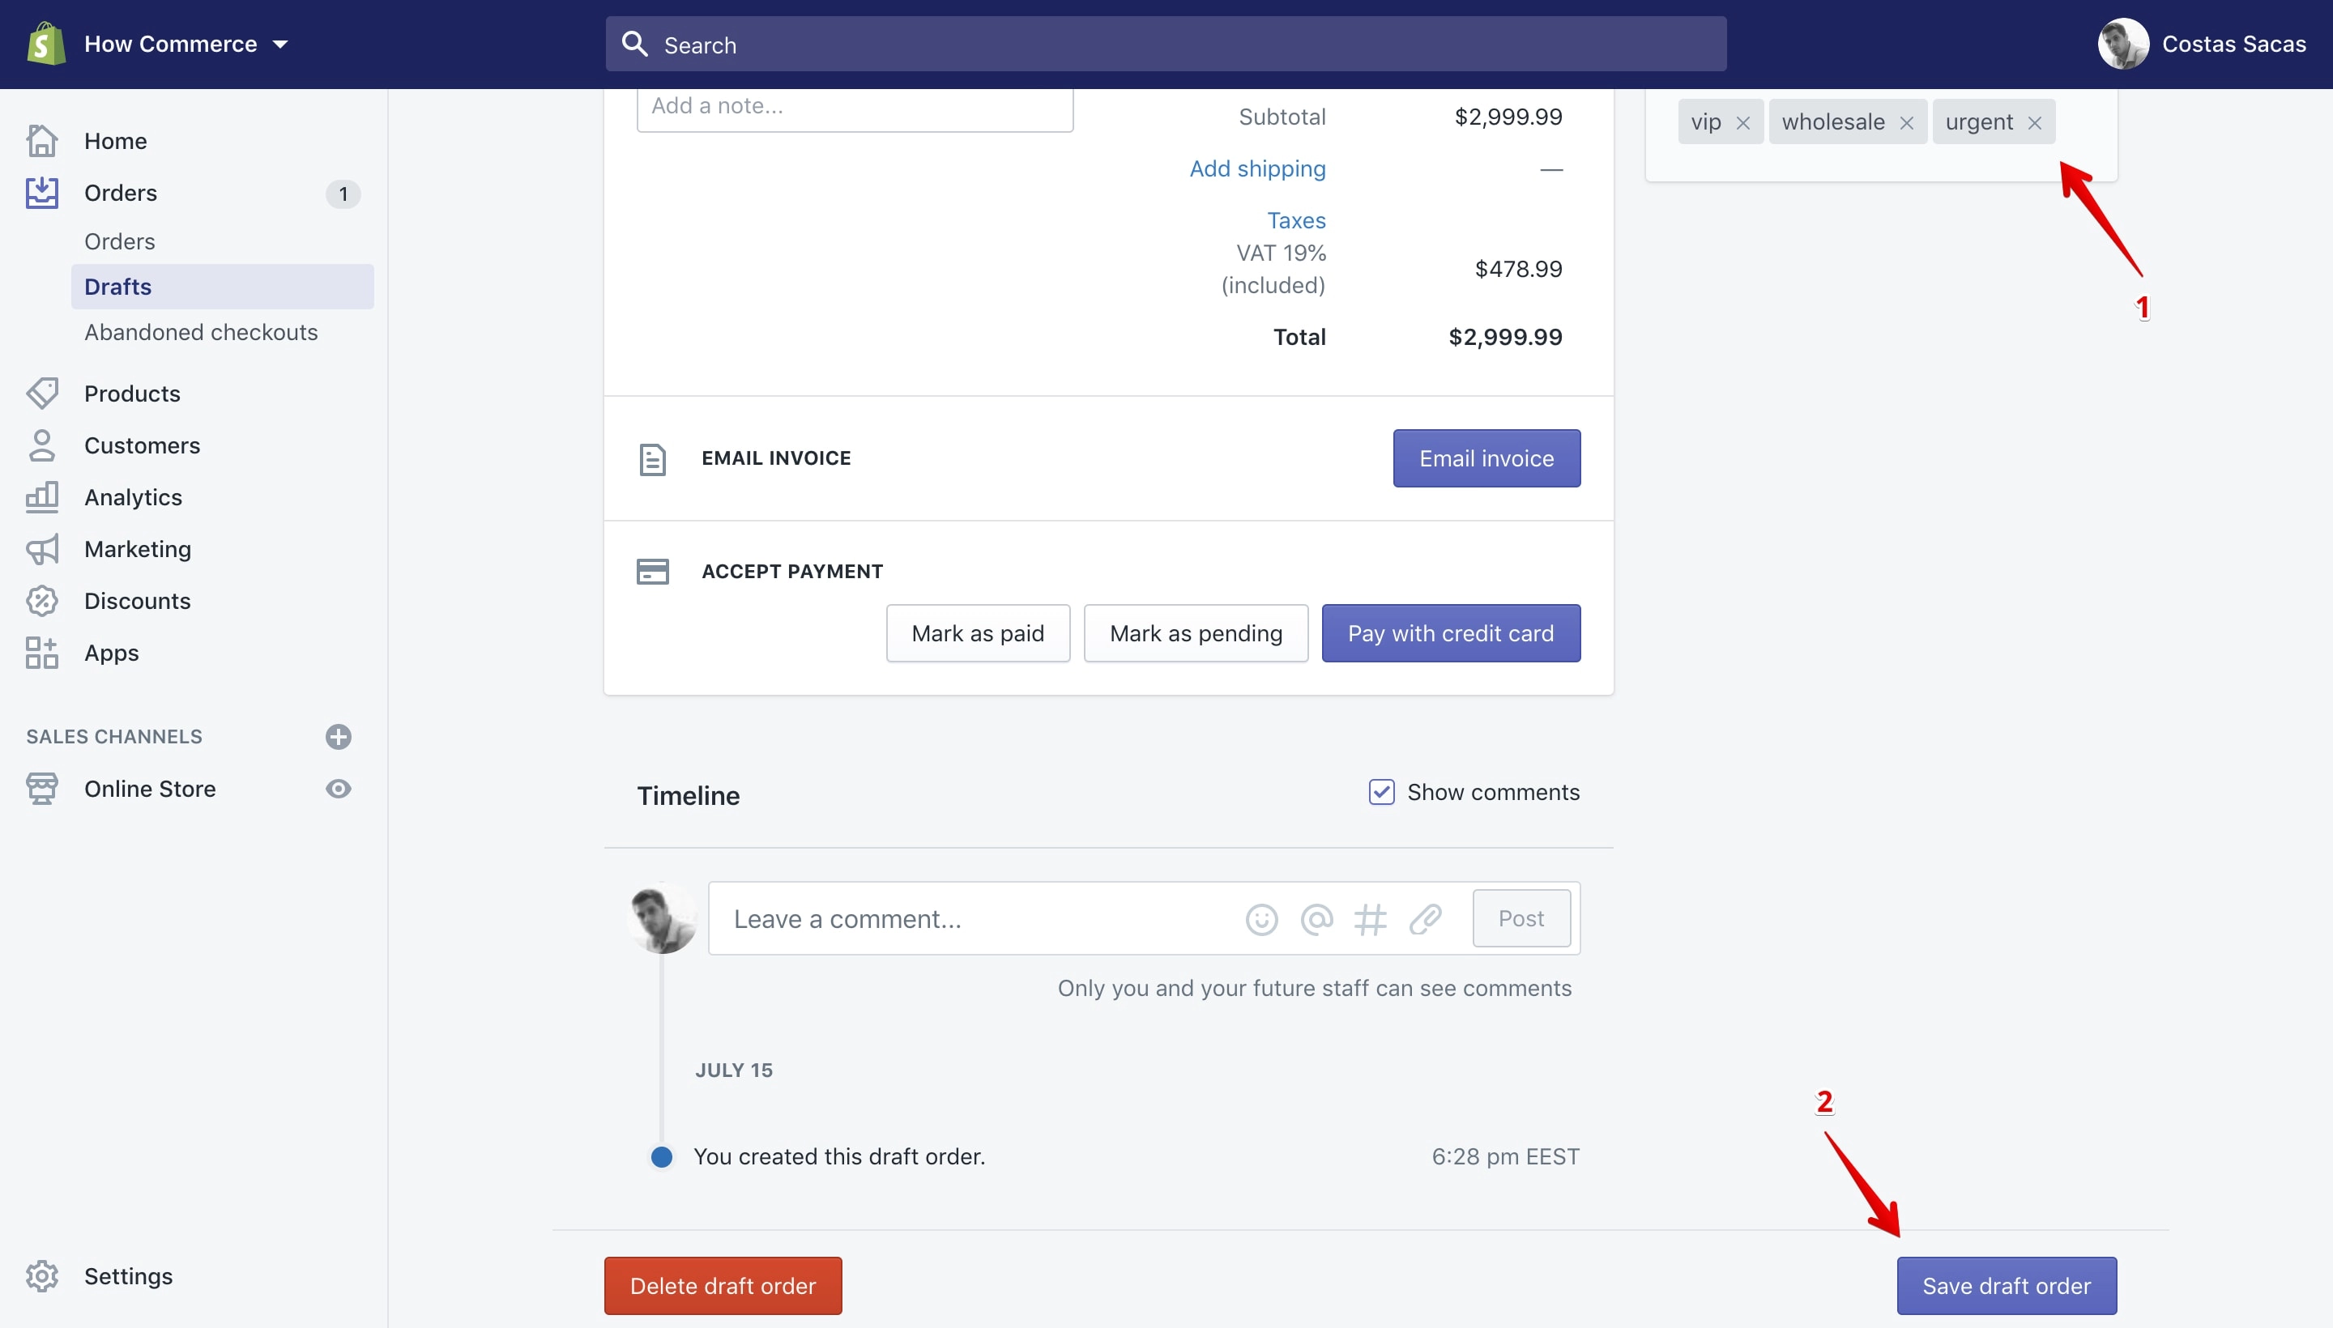Toggle the Show comments checkbox
This screenshot has height=1328, width=2333.
1381,792
